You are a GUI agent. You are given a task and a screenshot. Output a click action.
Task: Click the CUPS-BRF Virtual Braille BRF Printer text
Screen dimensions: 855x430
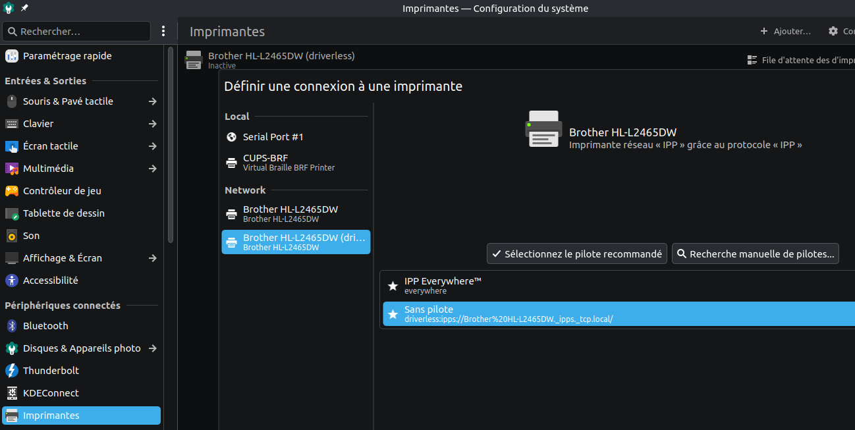[x=289, y=163]
